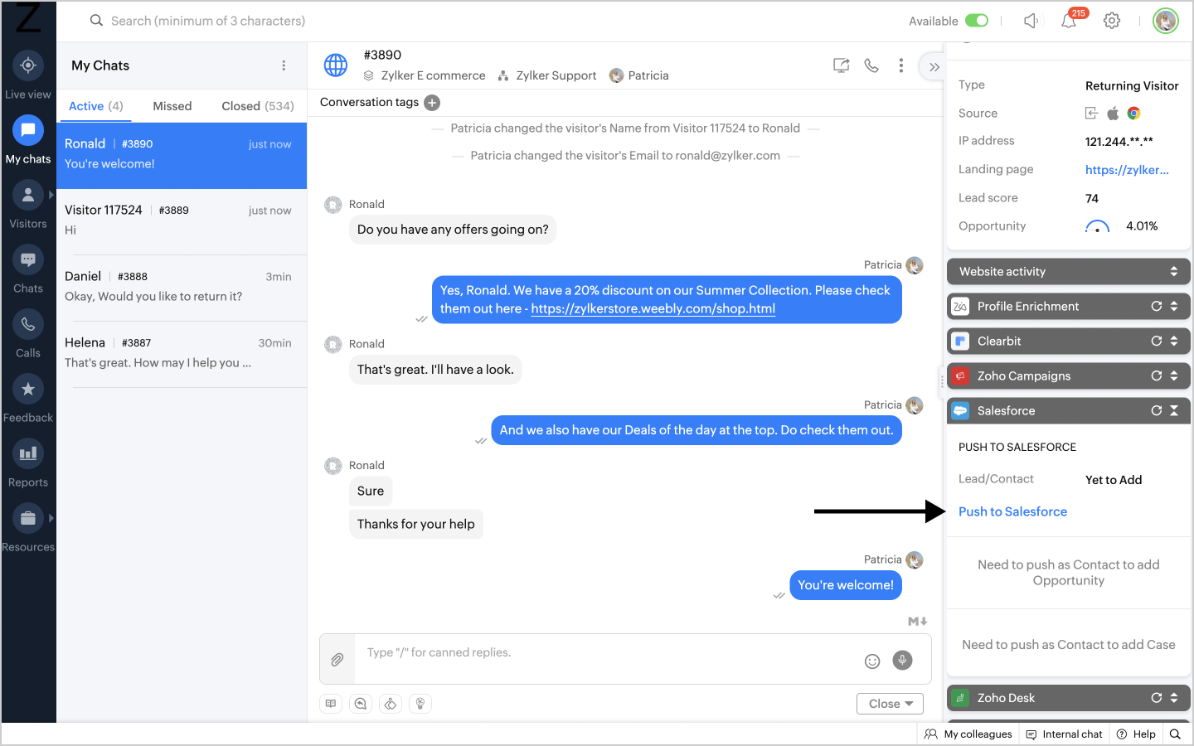Toggle the Available status switch
1194x746 pixels.
tap(977, 21)
